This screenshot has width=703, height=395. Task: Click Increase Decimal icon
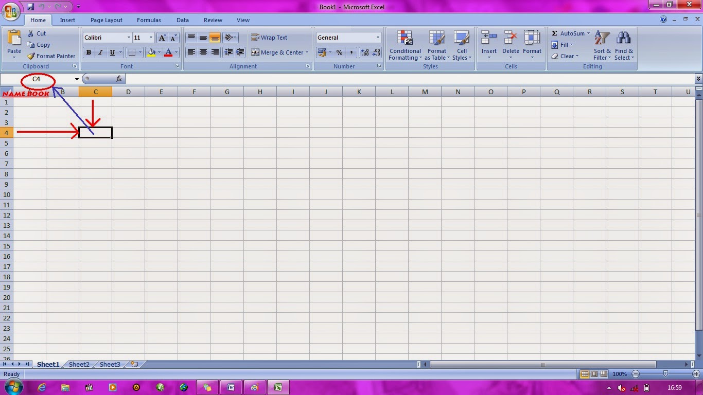coord(365,52)
